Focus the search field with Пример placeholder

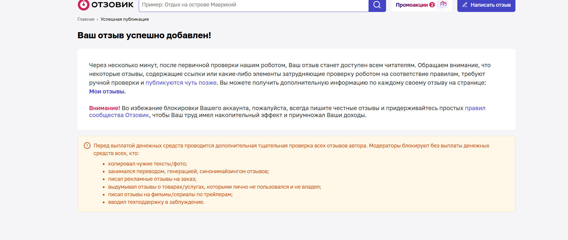point(253,5)
